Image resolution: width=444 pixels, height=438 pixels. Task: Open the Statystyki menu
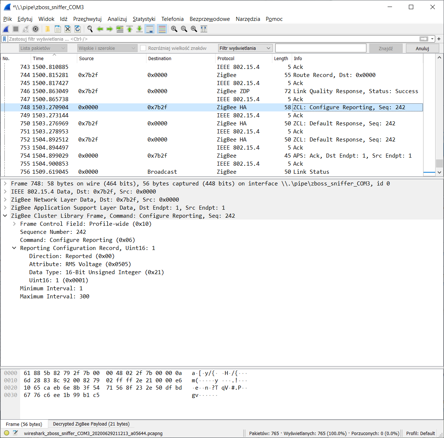pos(144,19)
